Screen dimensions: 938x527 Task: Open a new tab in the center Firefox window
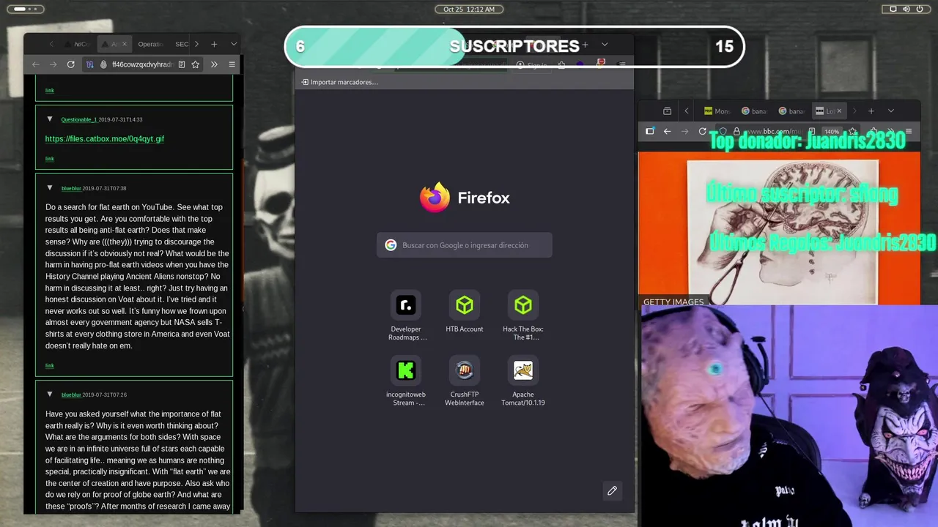(585, 45)
